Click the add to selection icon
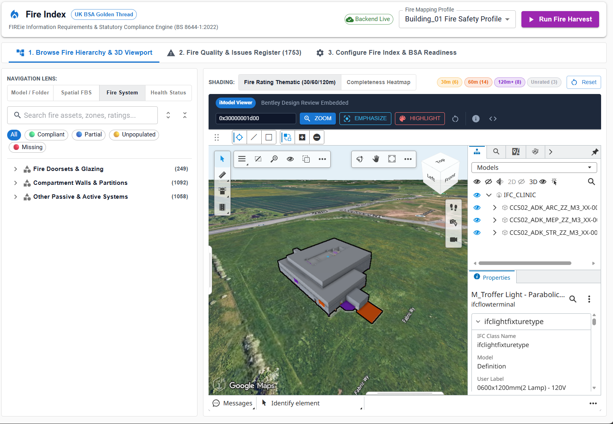Image resolution: width=613 pixels, height=424 pixels. [302, 137]
